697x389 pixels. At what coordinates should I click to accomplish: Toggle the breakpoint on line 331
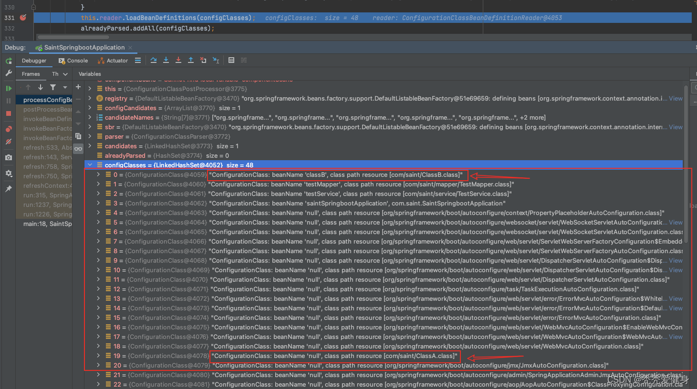tap(23, 18)
